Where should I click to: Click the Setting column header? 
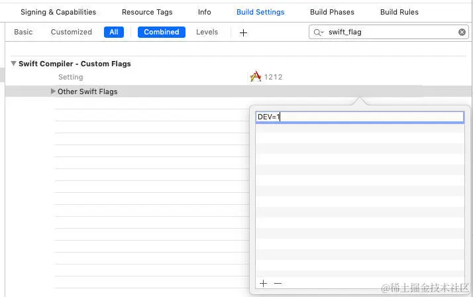[x=71, y=77]
